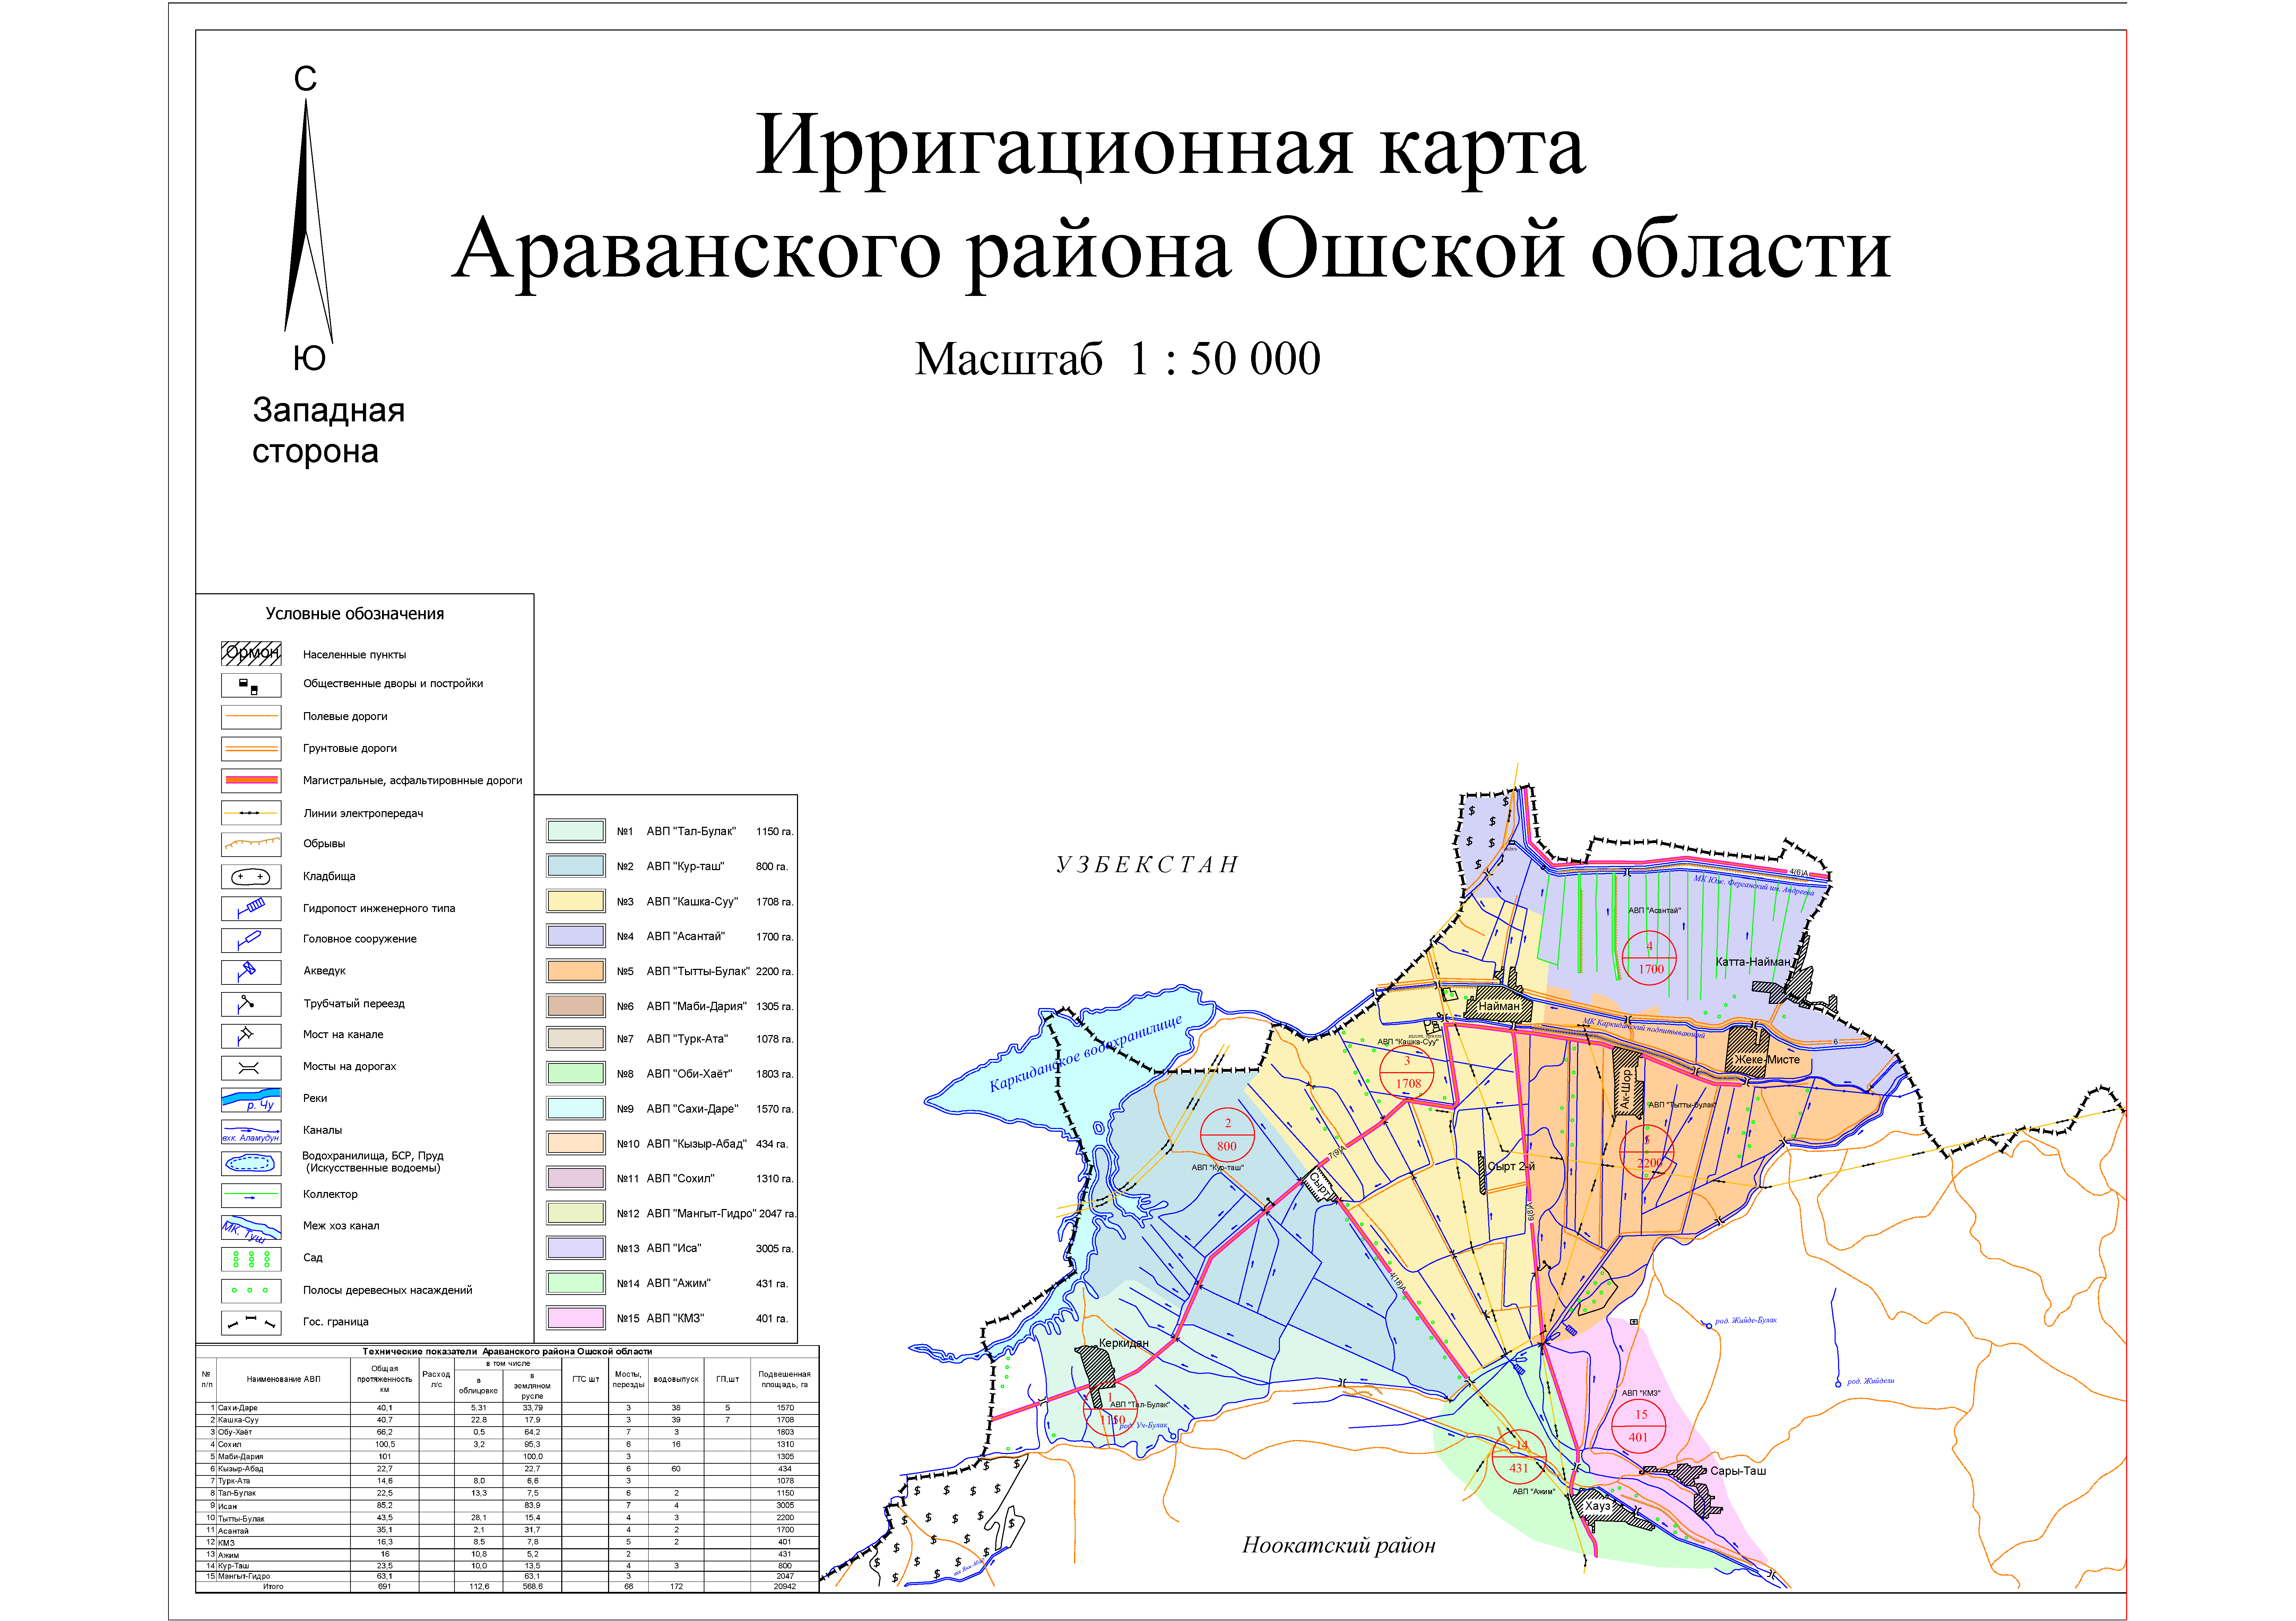Image resolution: width=2296 pixels, height=1621 pixels.
Task: Click the Сахи-Даре row in the table
Action: [x=507, y=1408]
